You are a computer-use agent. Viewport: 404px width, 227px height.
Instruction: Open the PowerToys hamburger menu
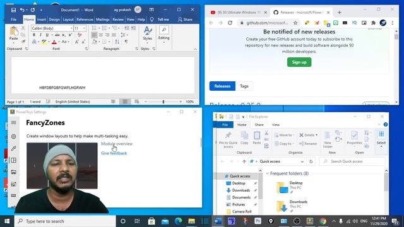tap(14, 123)
